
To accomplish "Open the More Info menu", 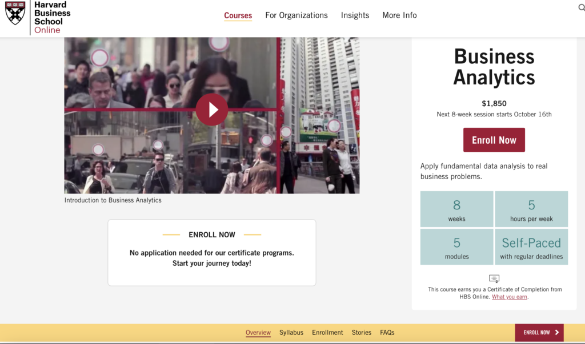I will click(x=399, y=15).
